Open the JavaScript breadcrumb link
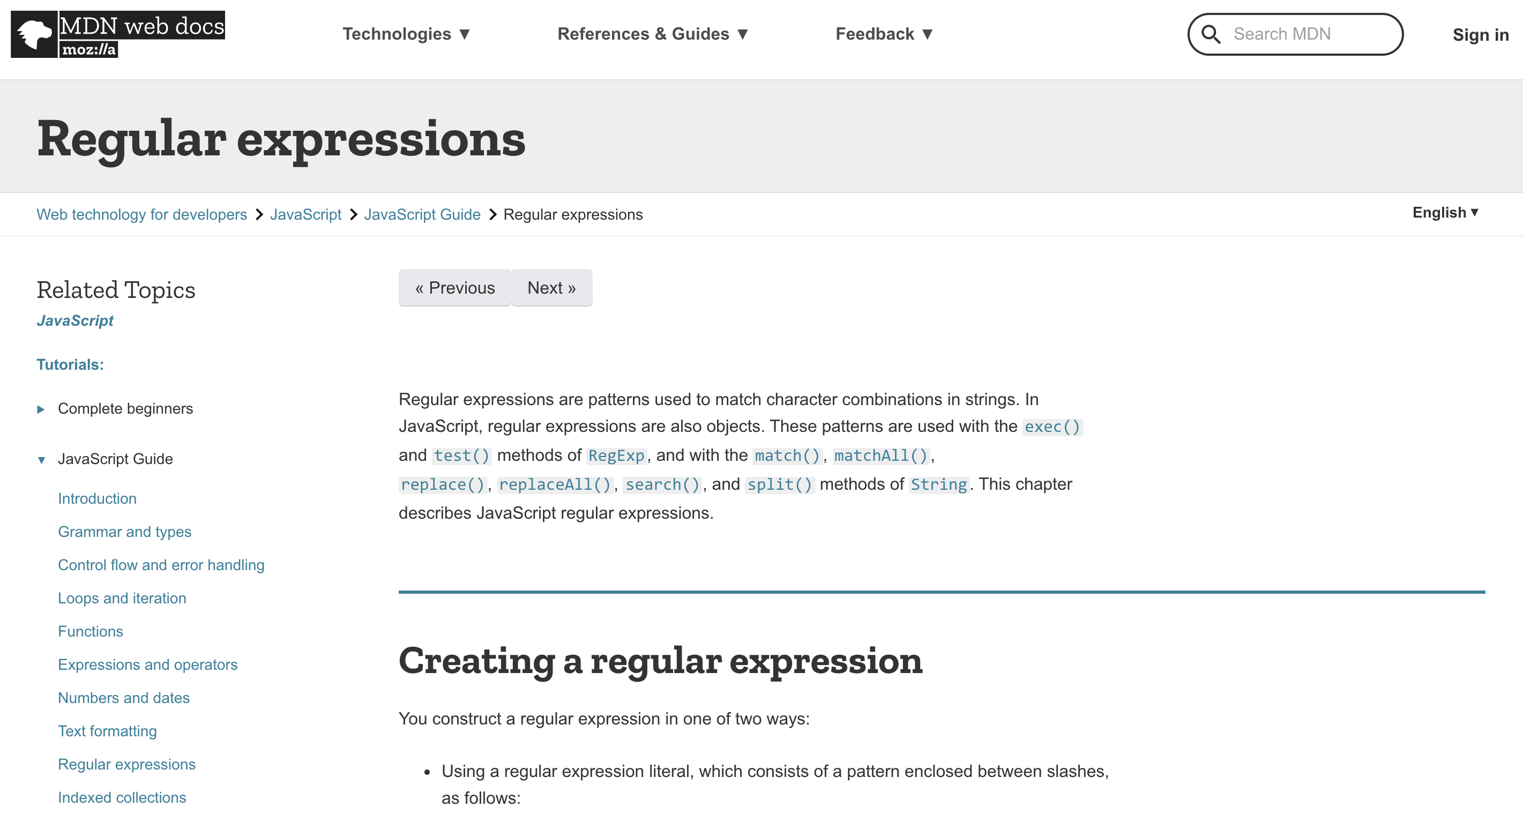This screenshot has height=822, width=1523. pyautogui.click(x=305, y=215)
